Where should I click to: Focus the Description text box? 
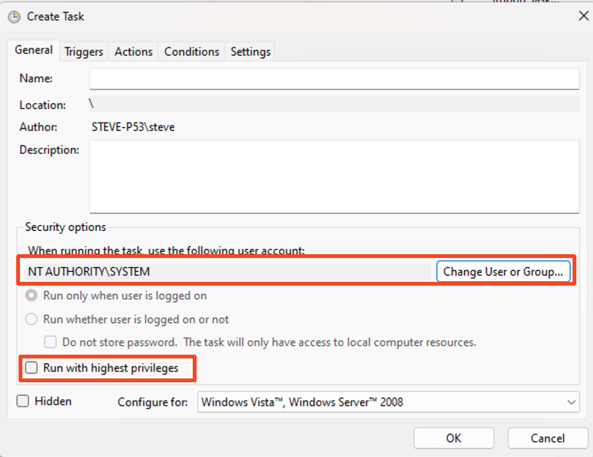pos(334,176)
